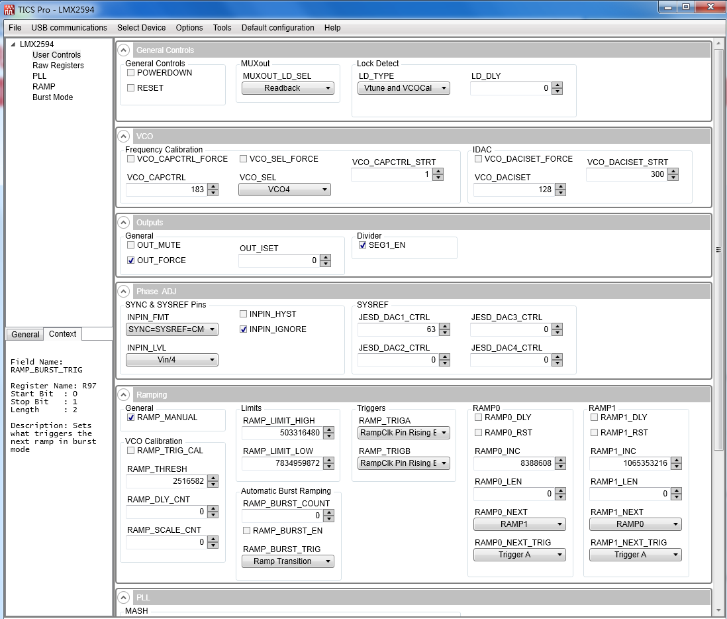Increase JESD_DAC1_CTRL with up arrow
This screenshot has width=727, height=619.
(445, 327)
